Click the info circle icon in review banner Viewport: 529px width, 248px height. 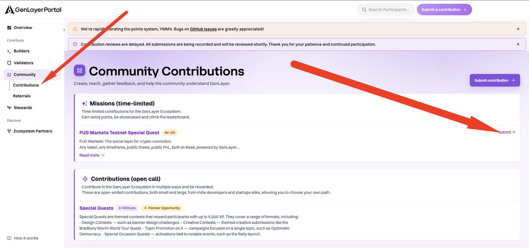75,44
